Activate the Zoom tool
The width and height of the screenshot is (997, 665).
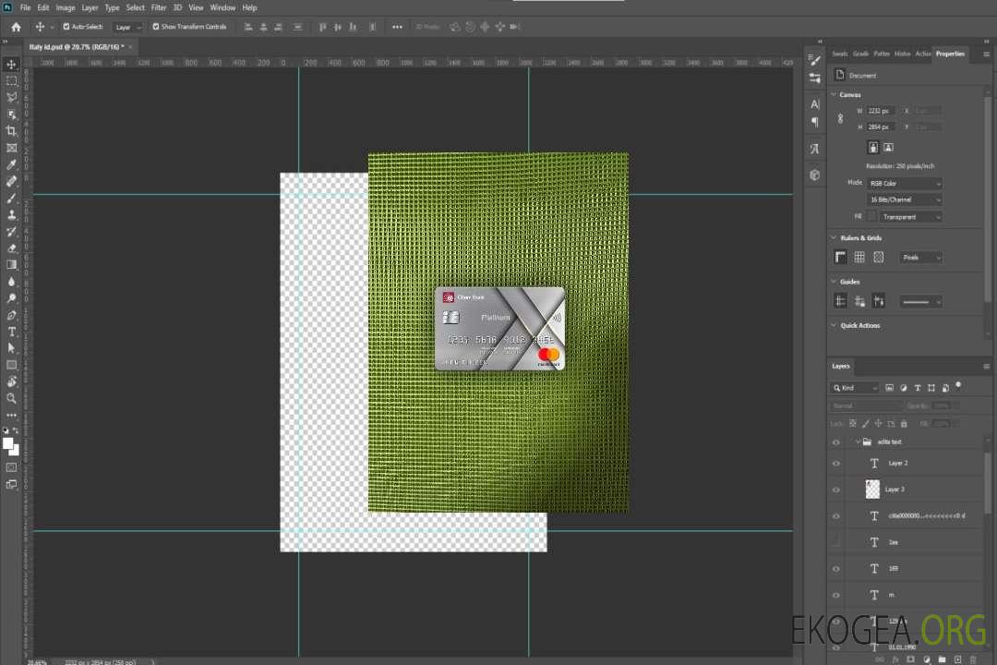(11, 398)
